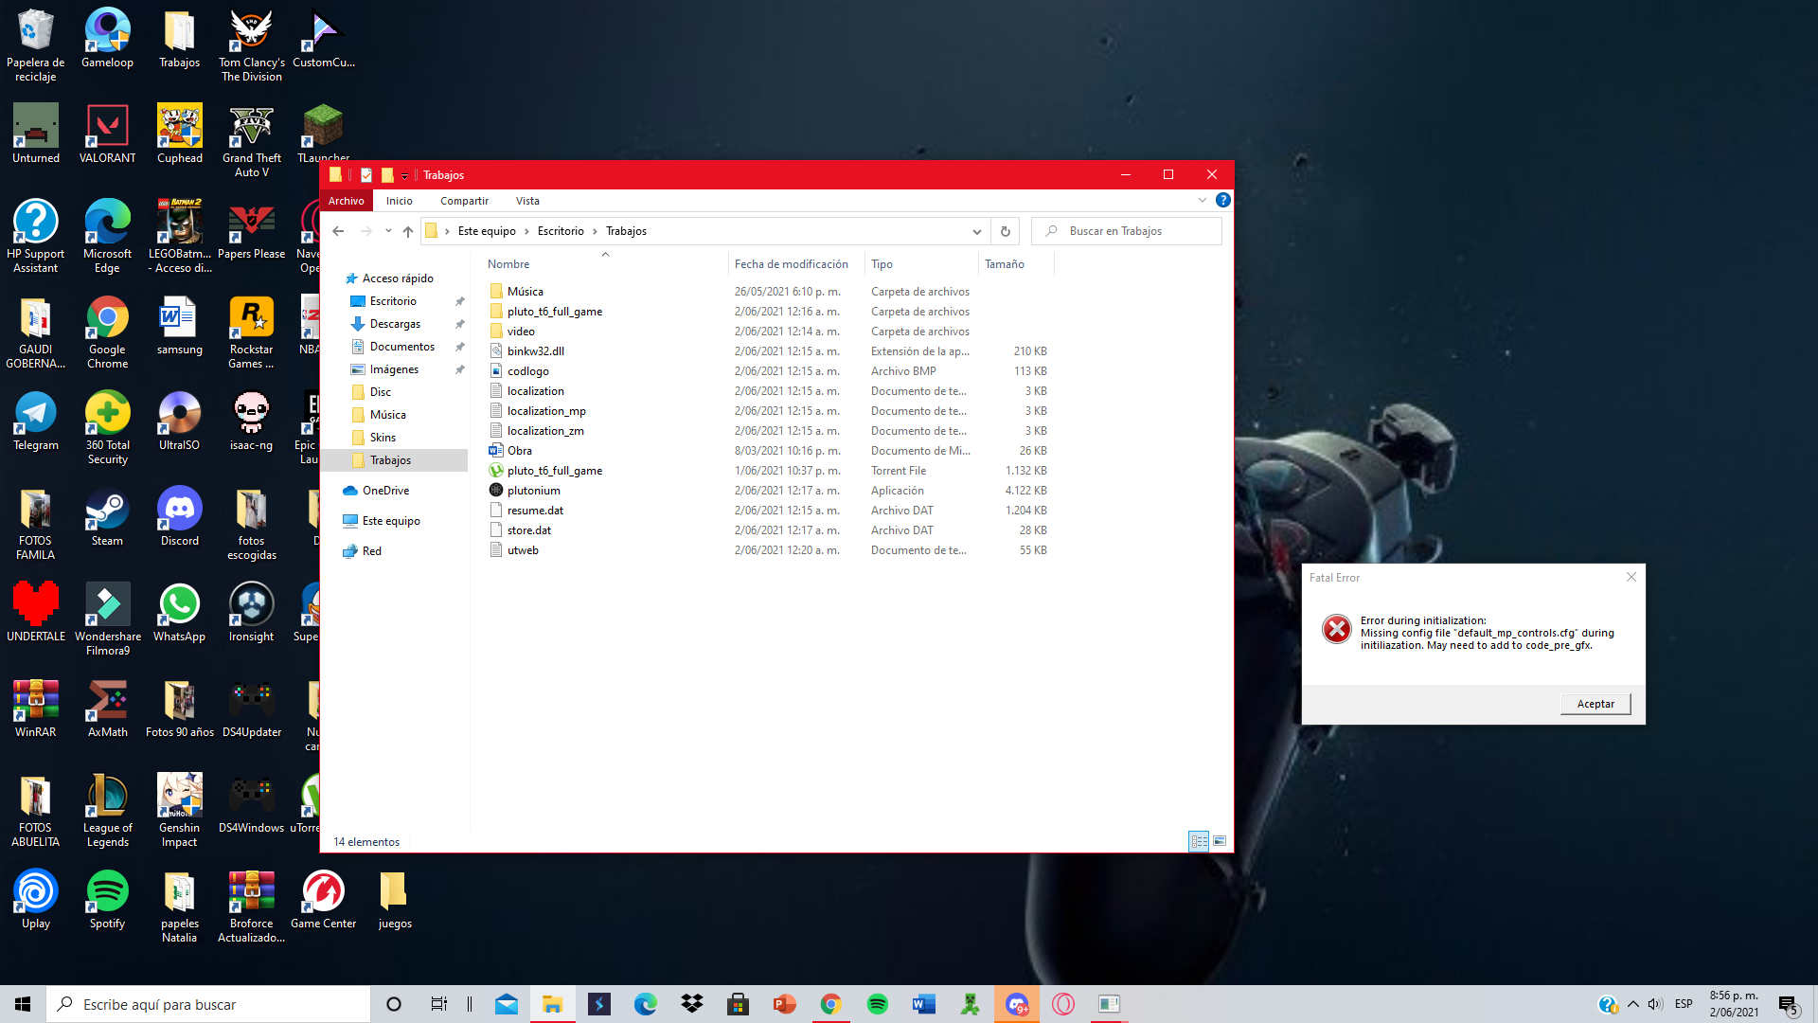This screenshot has height=1023, width=1818.
Task: Expand the ribbon chevron in Explorer
Action: click(x=1203, y=201)
